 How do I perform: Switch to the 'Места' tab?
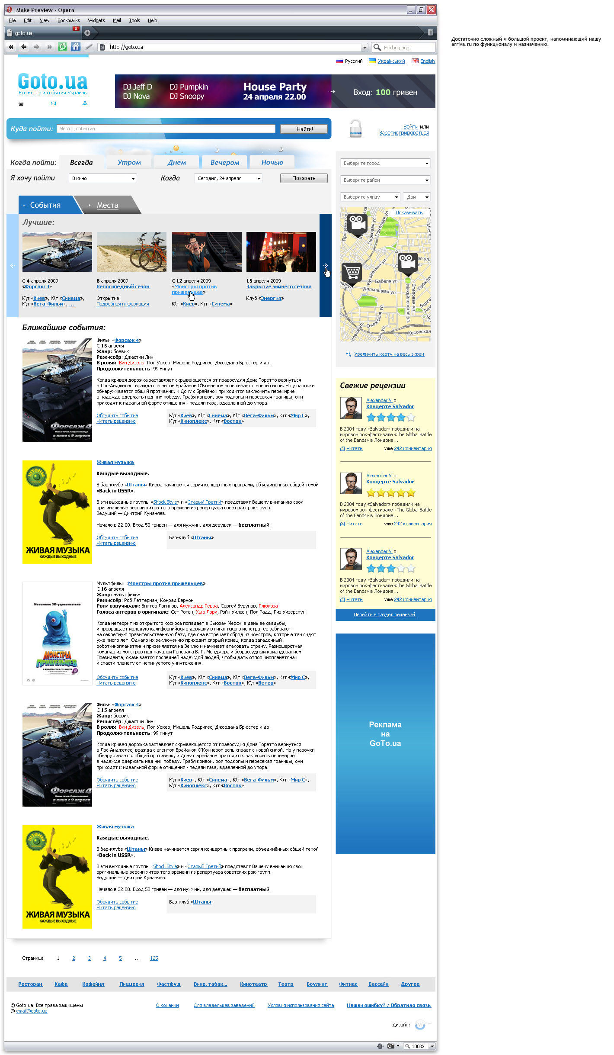pos(108,205)
